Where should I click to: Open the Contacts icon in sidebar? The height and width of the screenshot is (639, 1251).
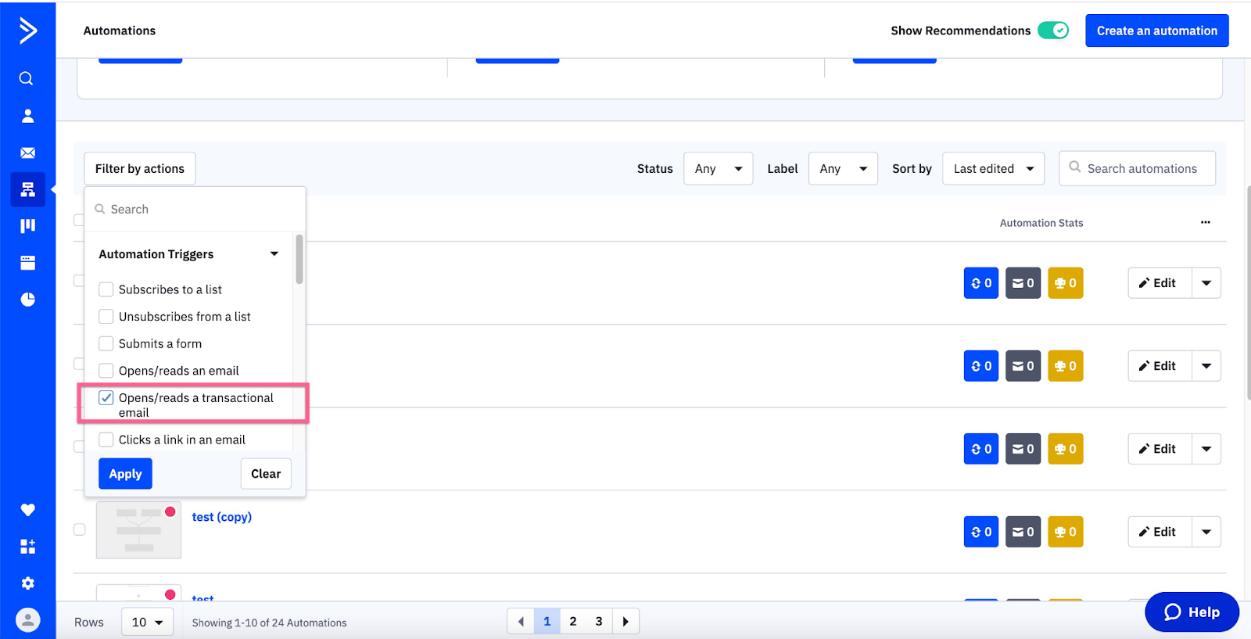pyautogui.click(x=27, y=116)
